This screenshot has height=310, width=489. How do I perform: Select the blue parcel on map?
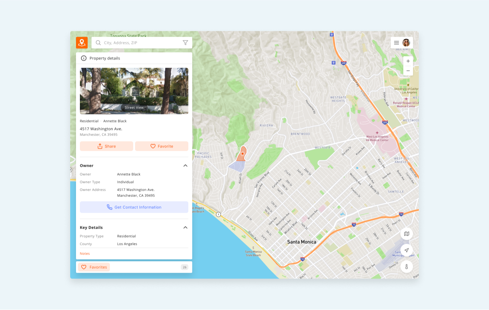pyautogui.click(x=237, y=166)
